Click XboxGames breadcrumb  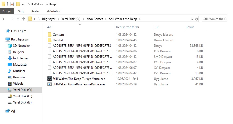pyautogui.click(x=95, y=19)
